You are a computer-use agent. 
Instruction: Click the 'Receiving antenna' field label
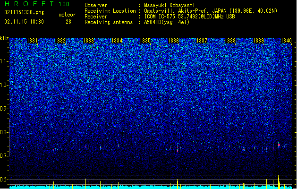point(109,22)
